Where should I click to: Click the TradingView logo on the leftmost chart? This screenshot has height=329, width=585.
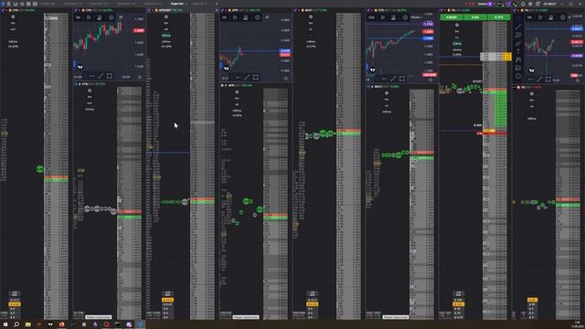pyautogui.click(x=80, y=68)
